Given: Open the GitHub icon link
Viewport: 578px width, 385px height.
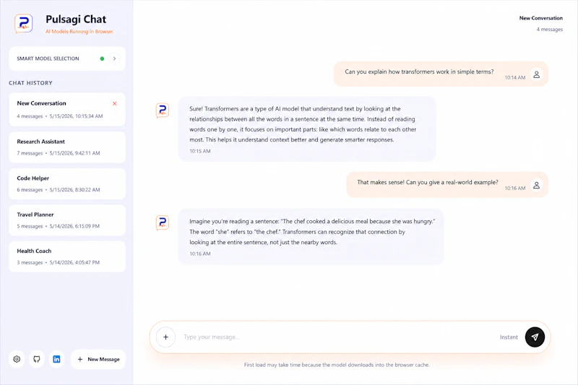Looking at the screenshot, I should (37, 359).
